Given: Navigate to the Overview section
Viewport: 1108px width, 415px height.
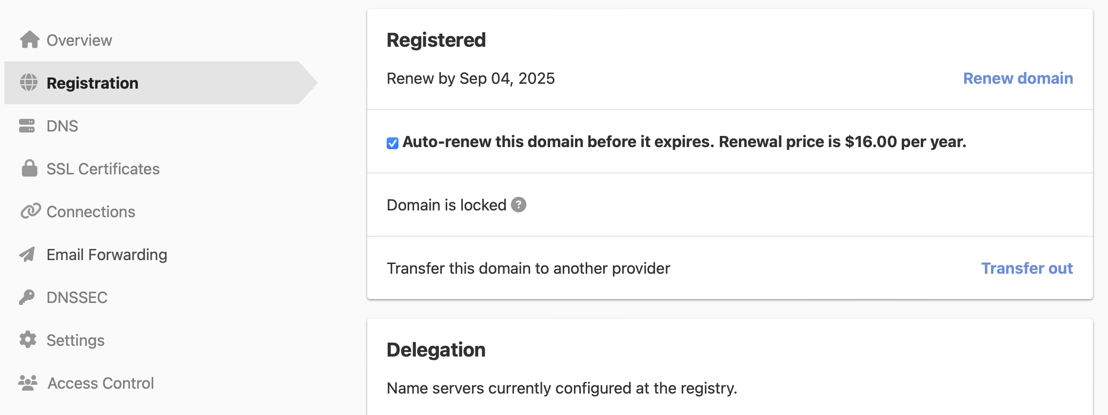Looking at the screenshot, I should (x=79, y=39).
